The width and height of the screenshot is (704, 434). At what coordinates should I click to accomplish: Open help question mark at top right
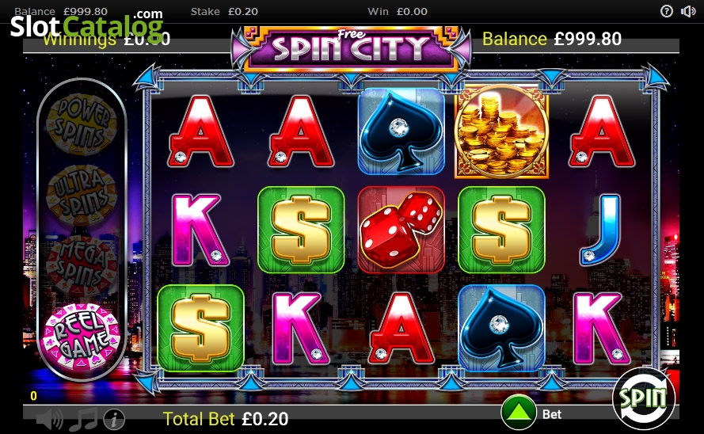pyautogui.click(x=667, y=11)
